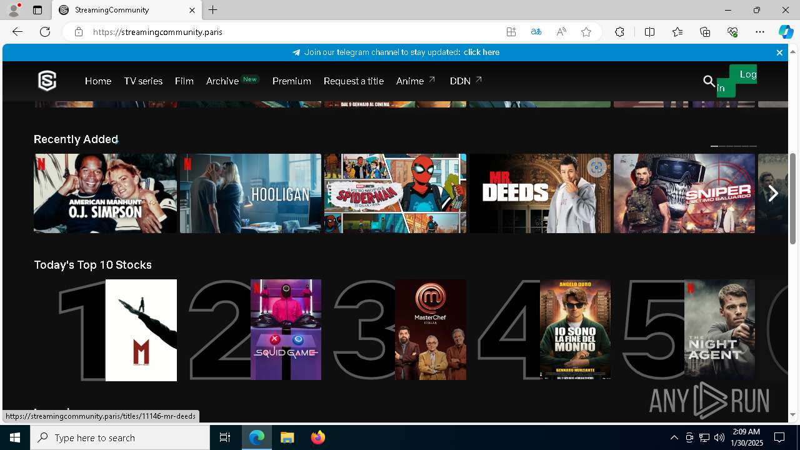This screenshot has width=800, height=450.
Task: Follow the telegram 'click here' link
Action: 481,52
